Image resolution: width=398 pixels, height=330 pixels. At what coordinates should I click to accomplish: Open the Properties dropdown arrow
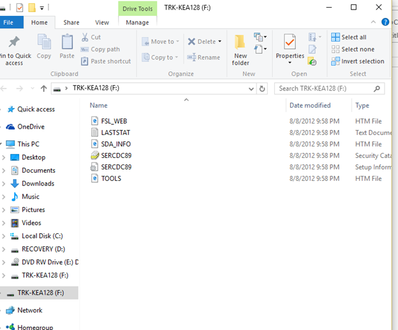(290, 62)
